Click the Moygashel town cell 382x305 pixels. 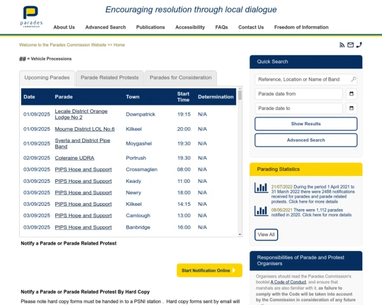(139, 144)
